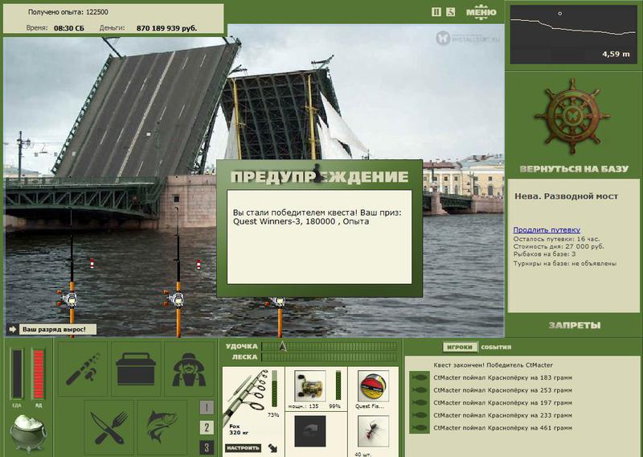Viewport: 643px width, 457px height.
Task: Click 'Стоимость дня: 27 000 руб.' text
Action: pyautogui.click(x=559, y=246)
